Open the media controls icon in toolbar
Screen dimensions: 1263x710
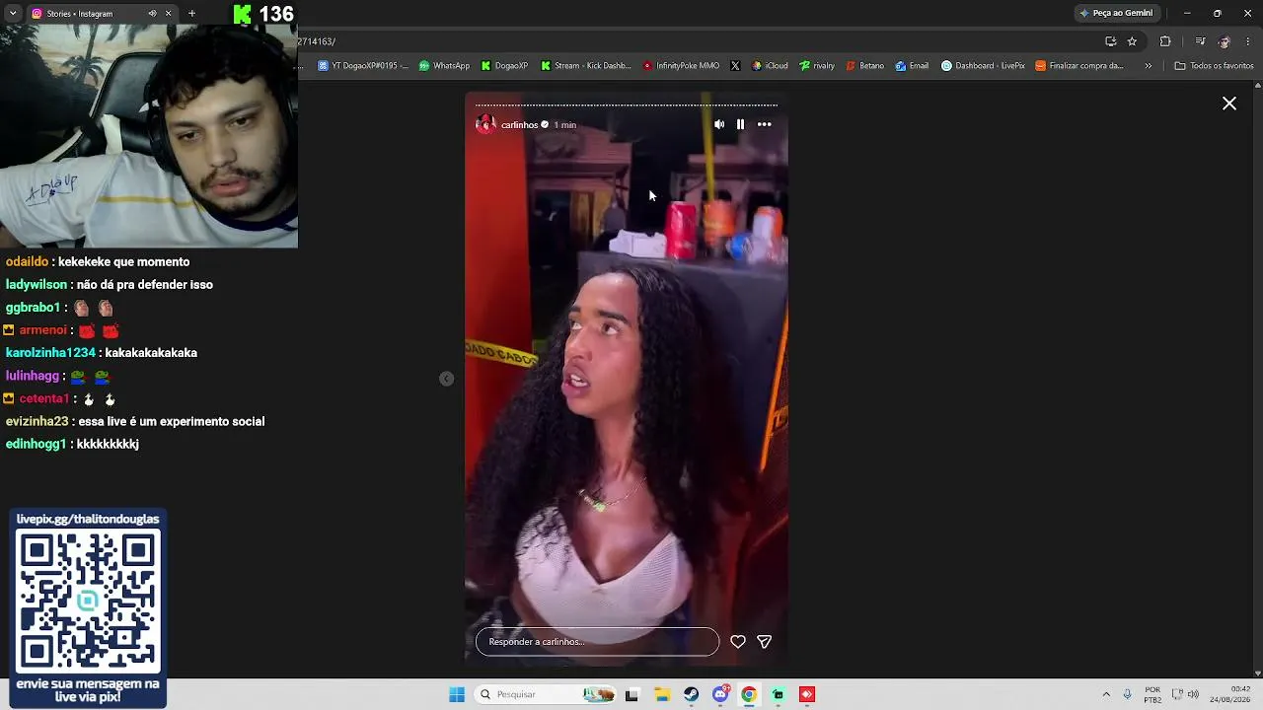pyautogui.click(x=1200, y=41)
